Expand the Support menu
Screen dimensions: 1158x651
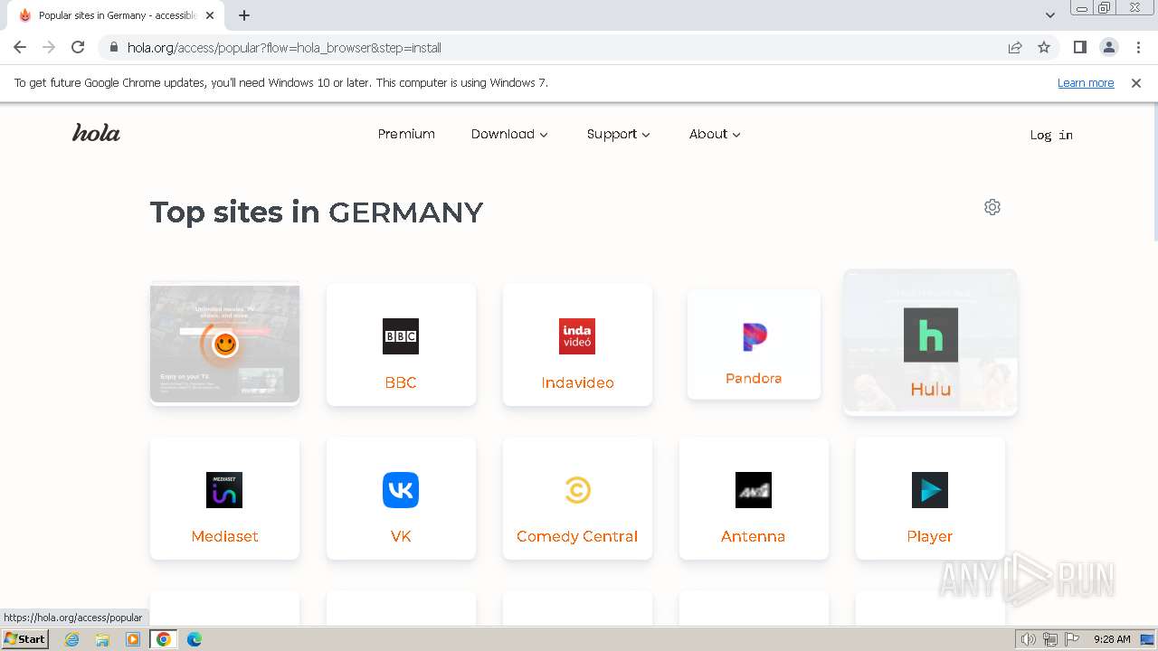pos(619,134)
